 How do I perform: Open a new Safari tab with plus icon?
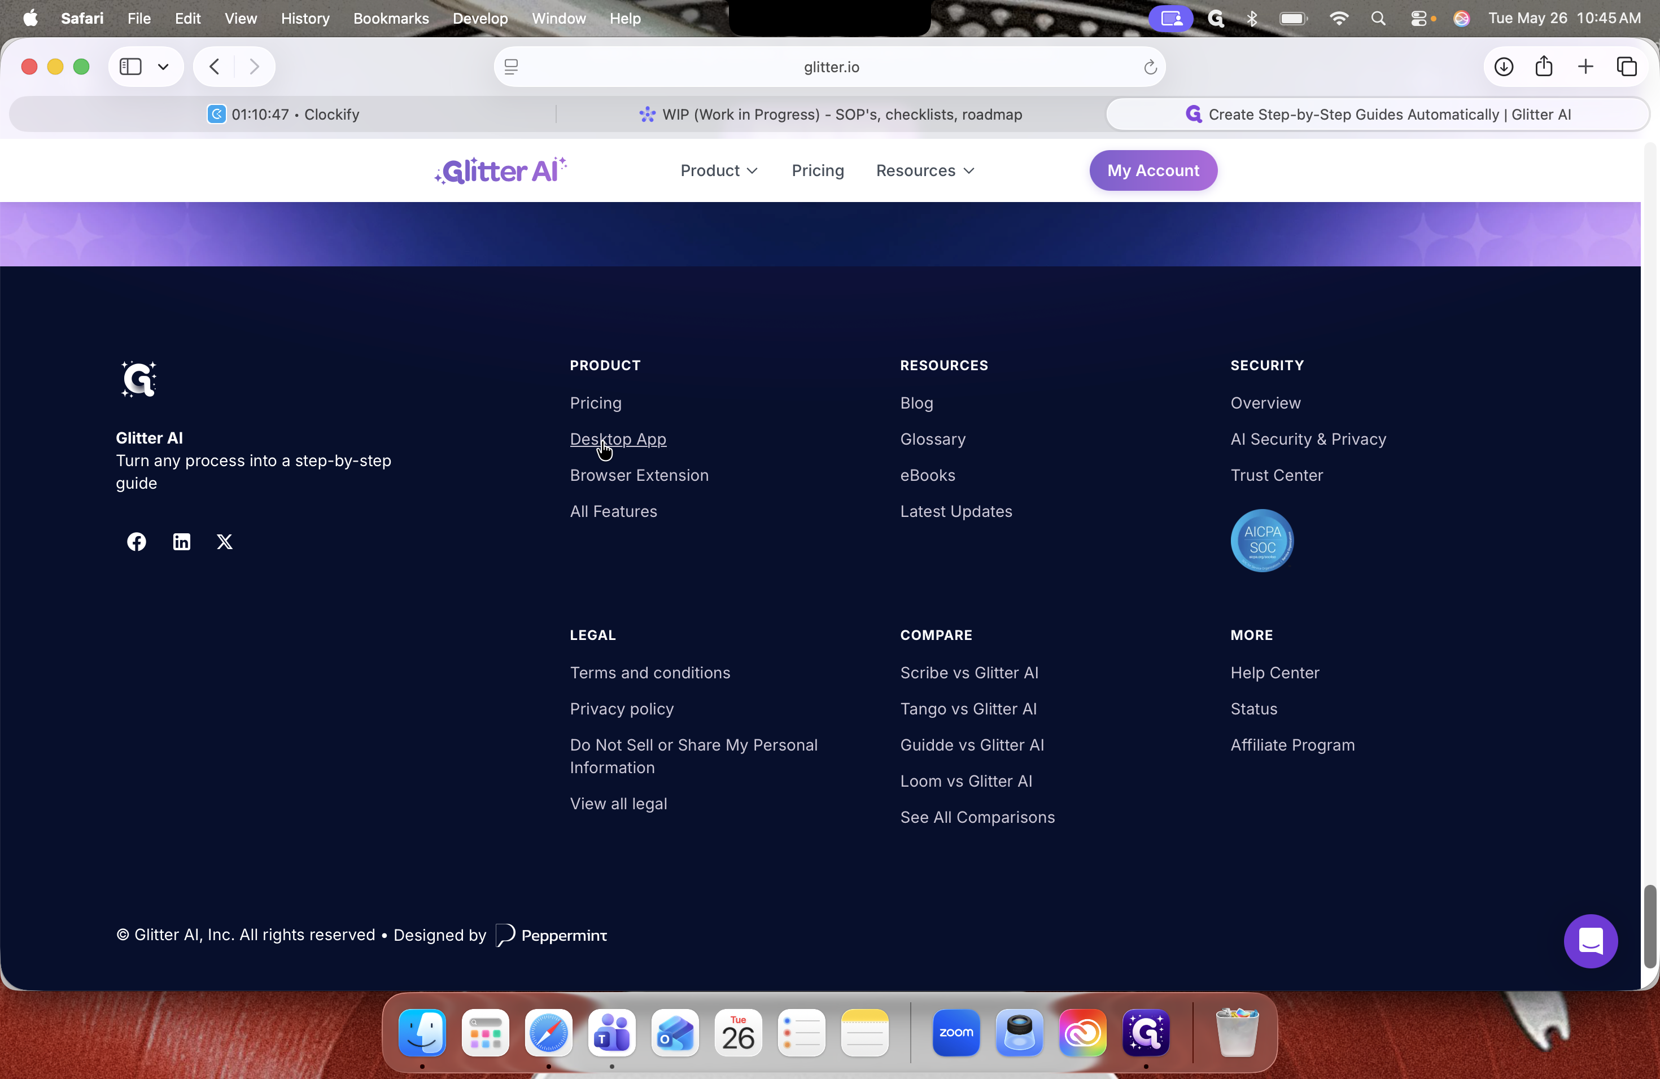[x=1585, y=67]
